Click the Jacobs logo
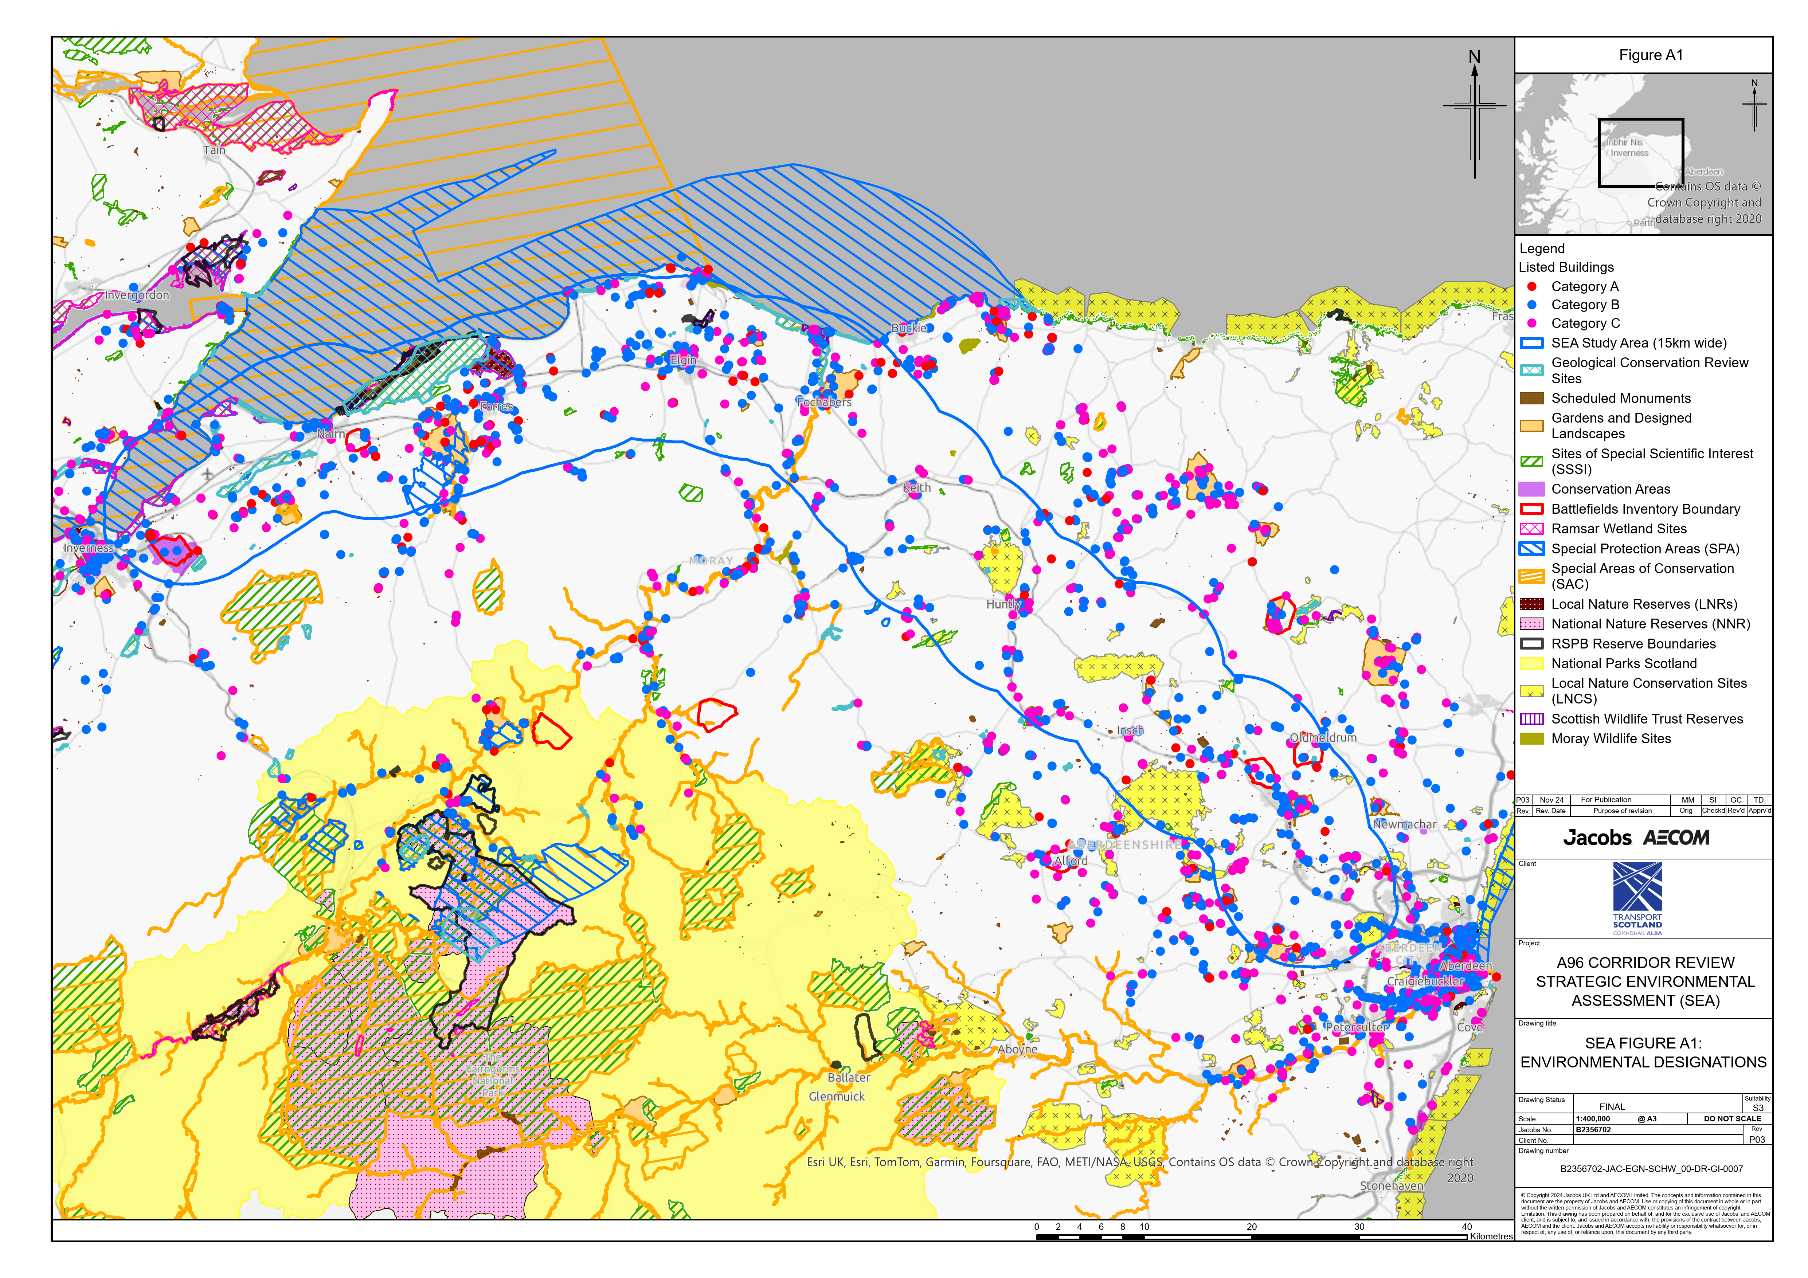1808x1278 pixels. pyautogui.click(x=1597, y=838)
